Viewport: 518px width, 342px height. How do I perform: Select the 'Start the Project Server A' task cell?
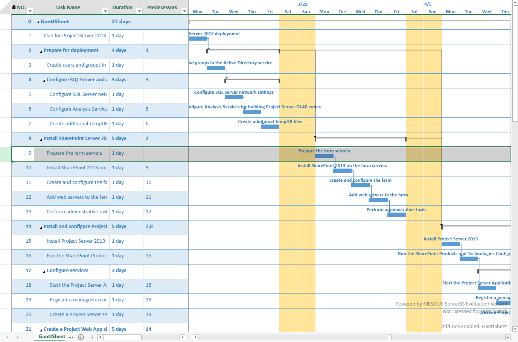(x=72, y=286)
